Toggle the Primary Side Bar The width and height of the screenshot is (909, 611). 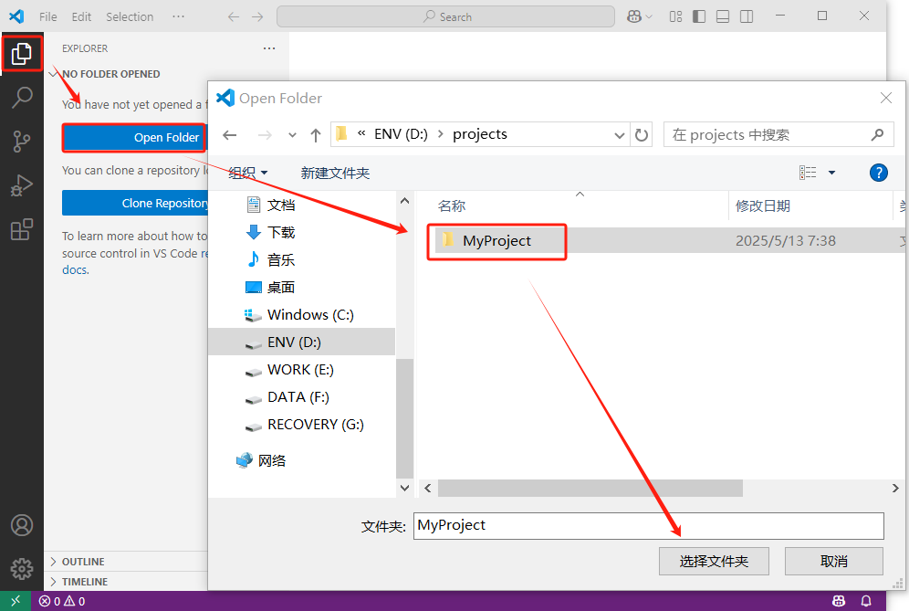pyautogui.click(x=699, y=16)
